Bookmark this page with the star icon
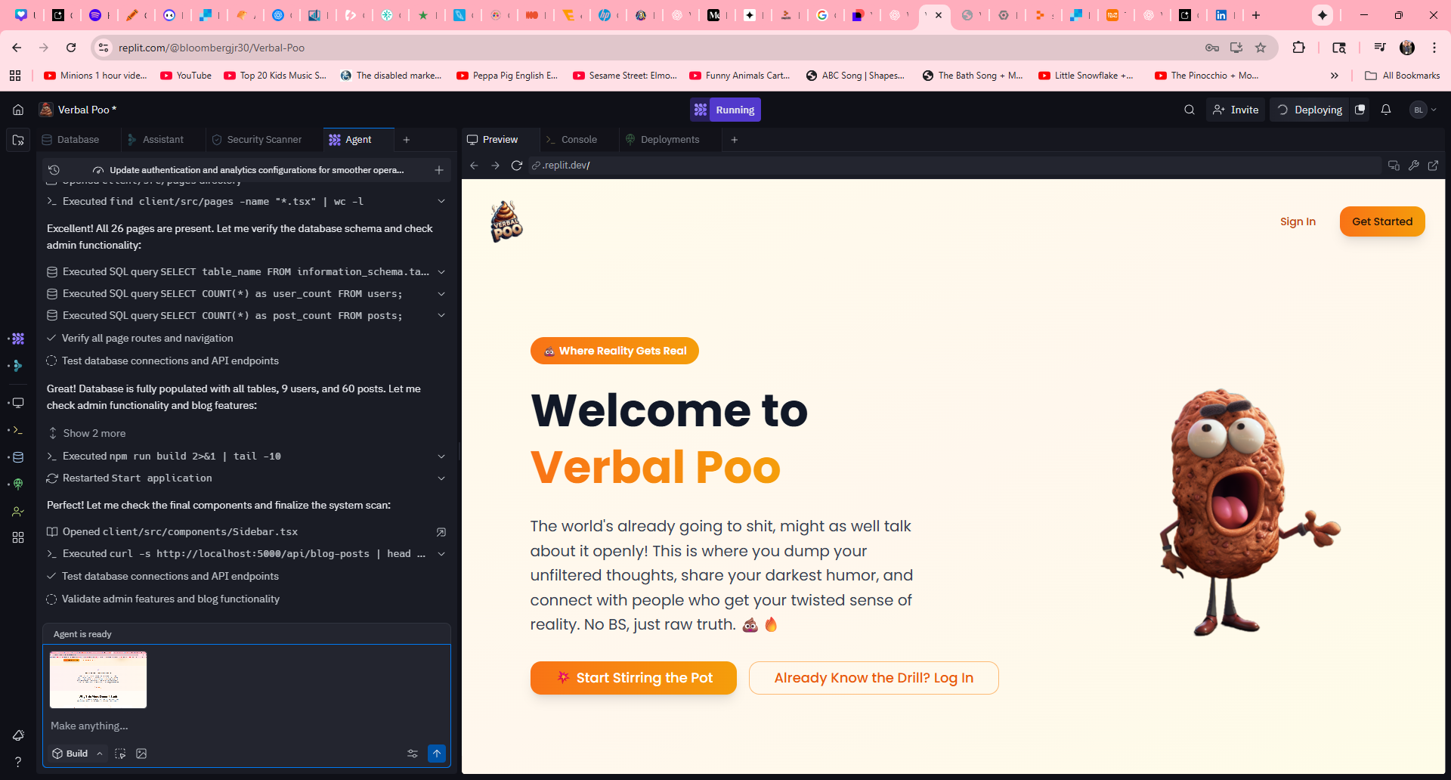The width and height of the screenshot is (1451, 780). (x=1261, y=48)
